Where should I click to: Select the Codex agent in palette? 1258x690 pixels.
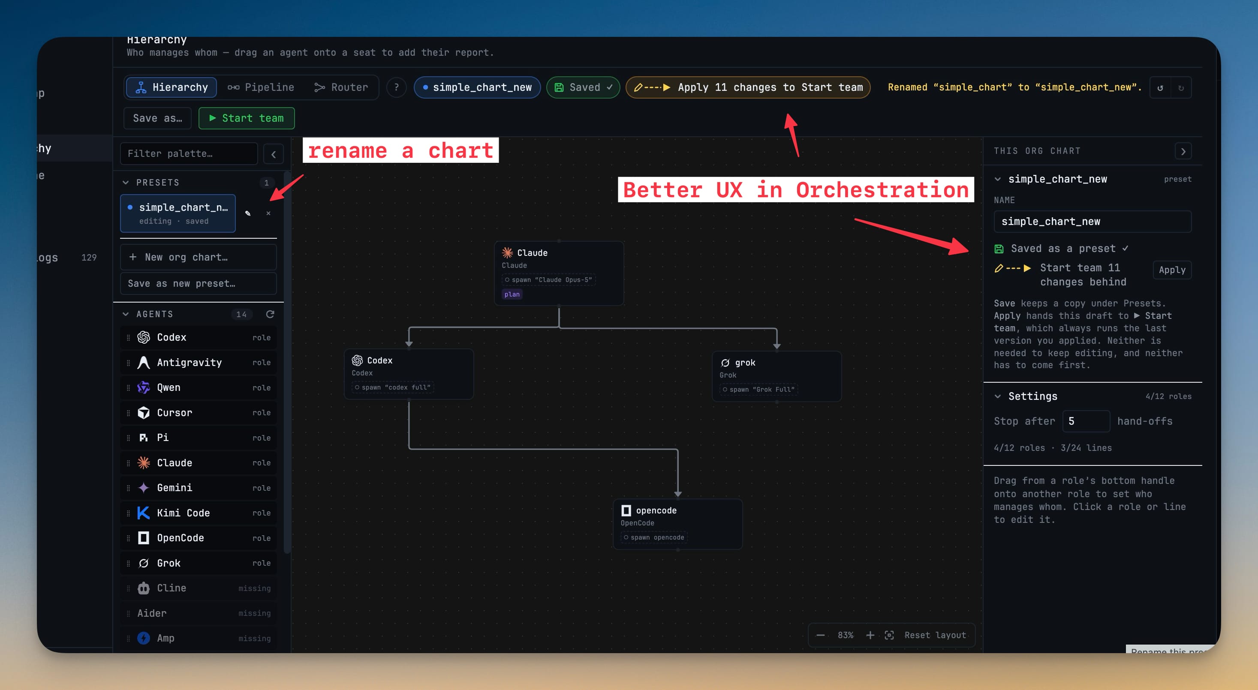[x=198, y=337]
